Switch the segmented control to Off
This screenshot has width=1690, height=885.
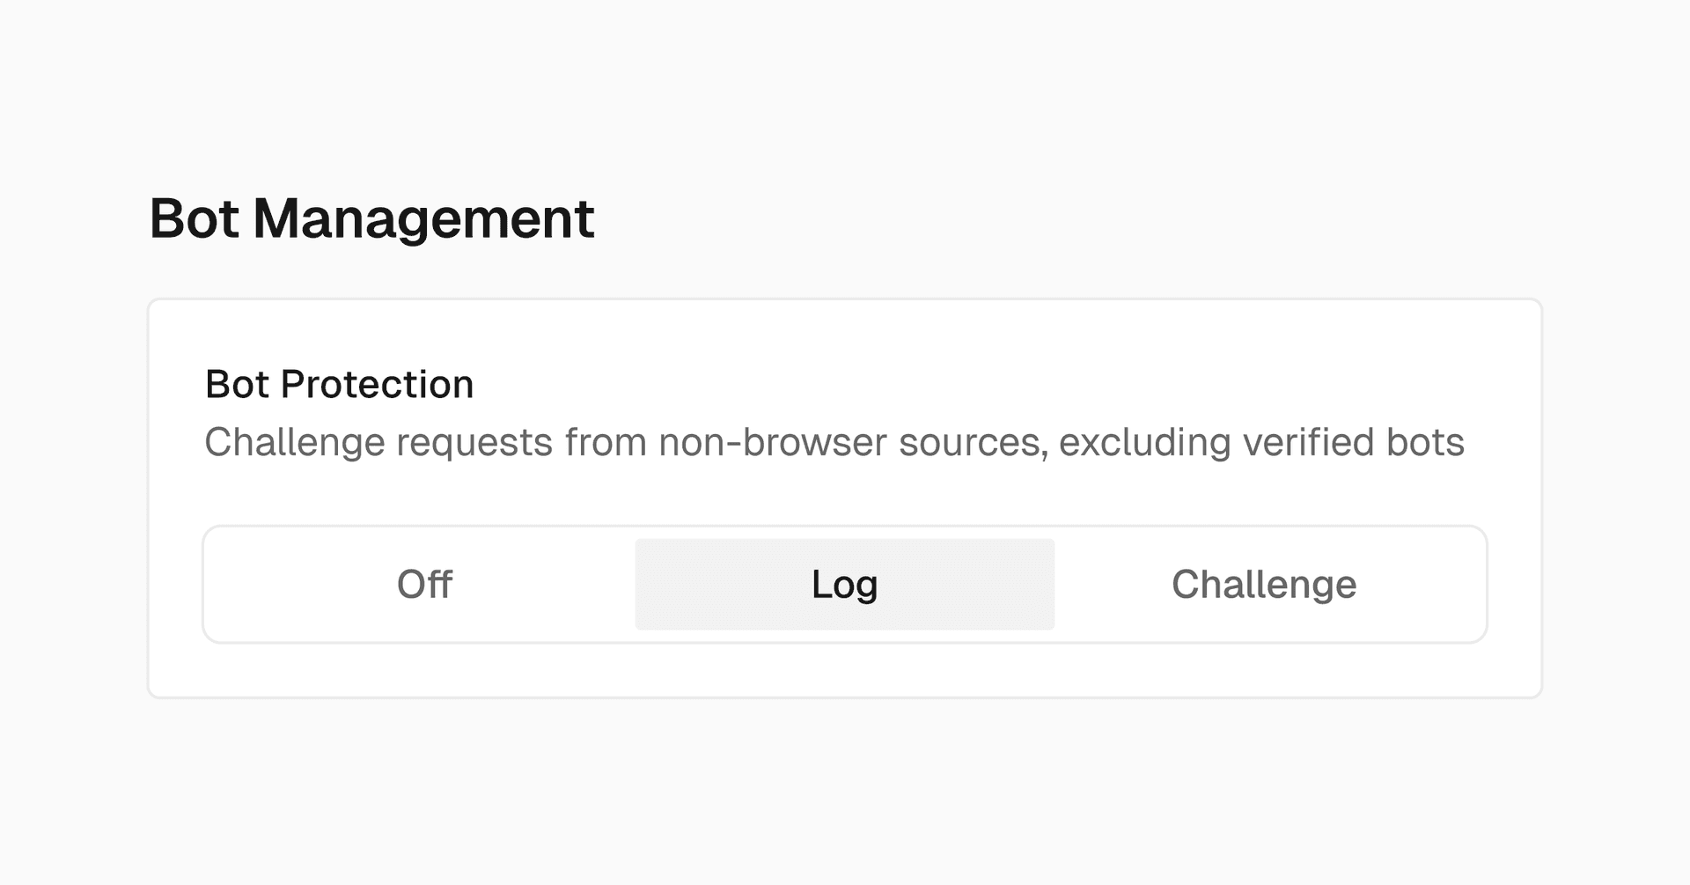[x=424, y=585]
